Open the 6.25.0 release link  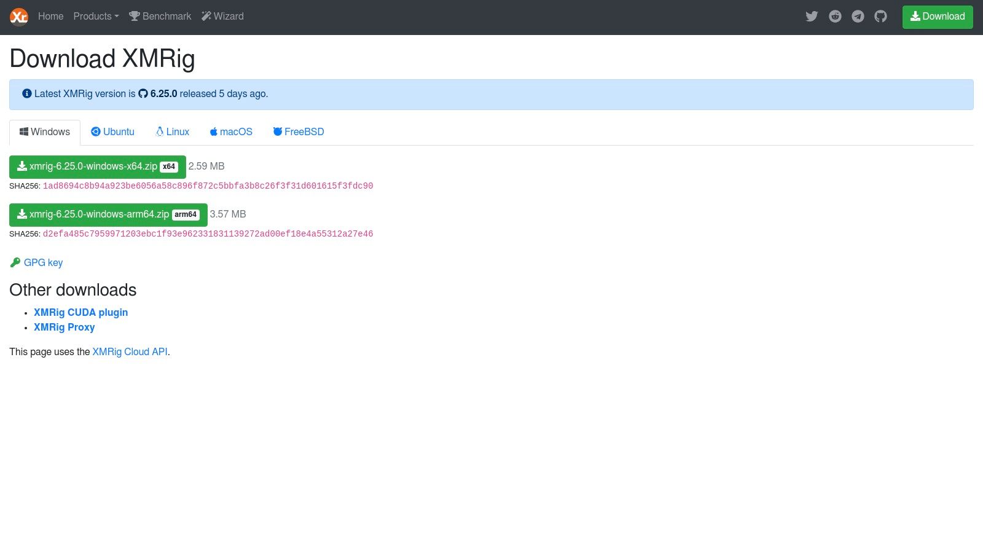pos(161,93)
